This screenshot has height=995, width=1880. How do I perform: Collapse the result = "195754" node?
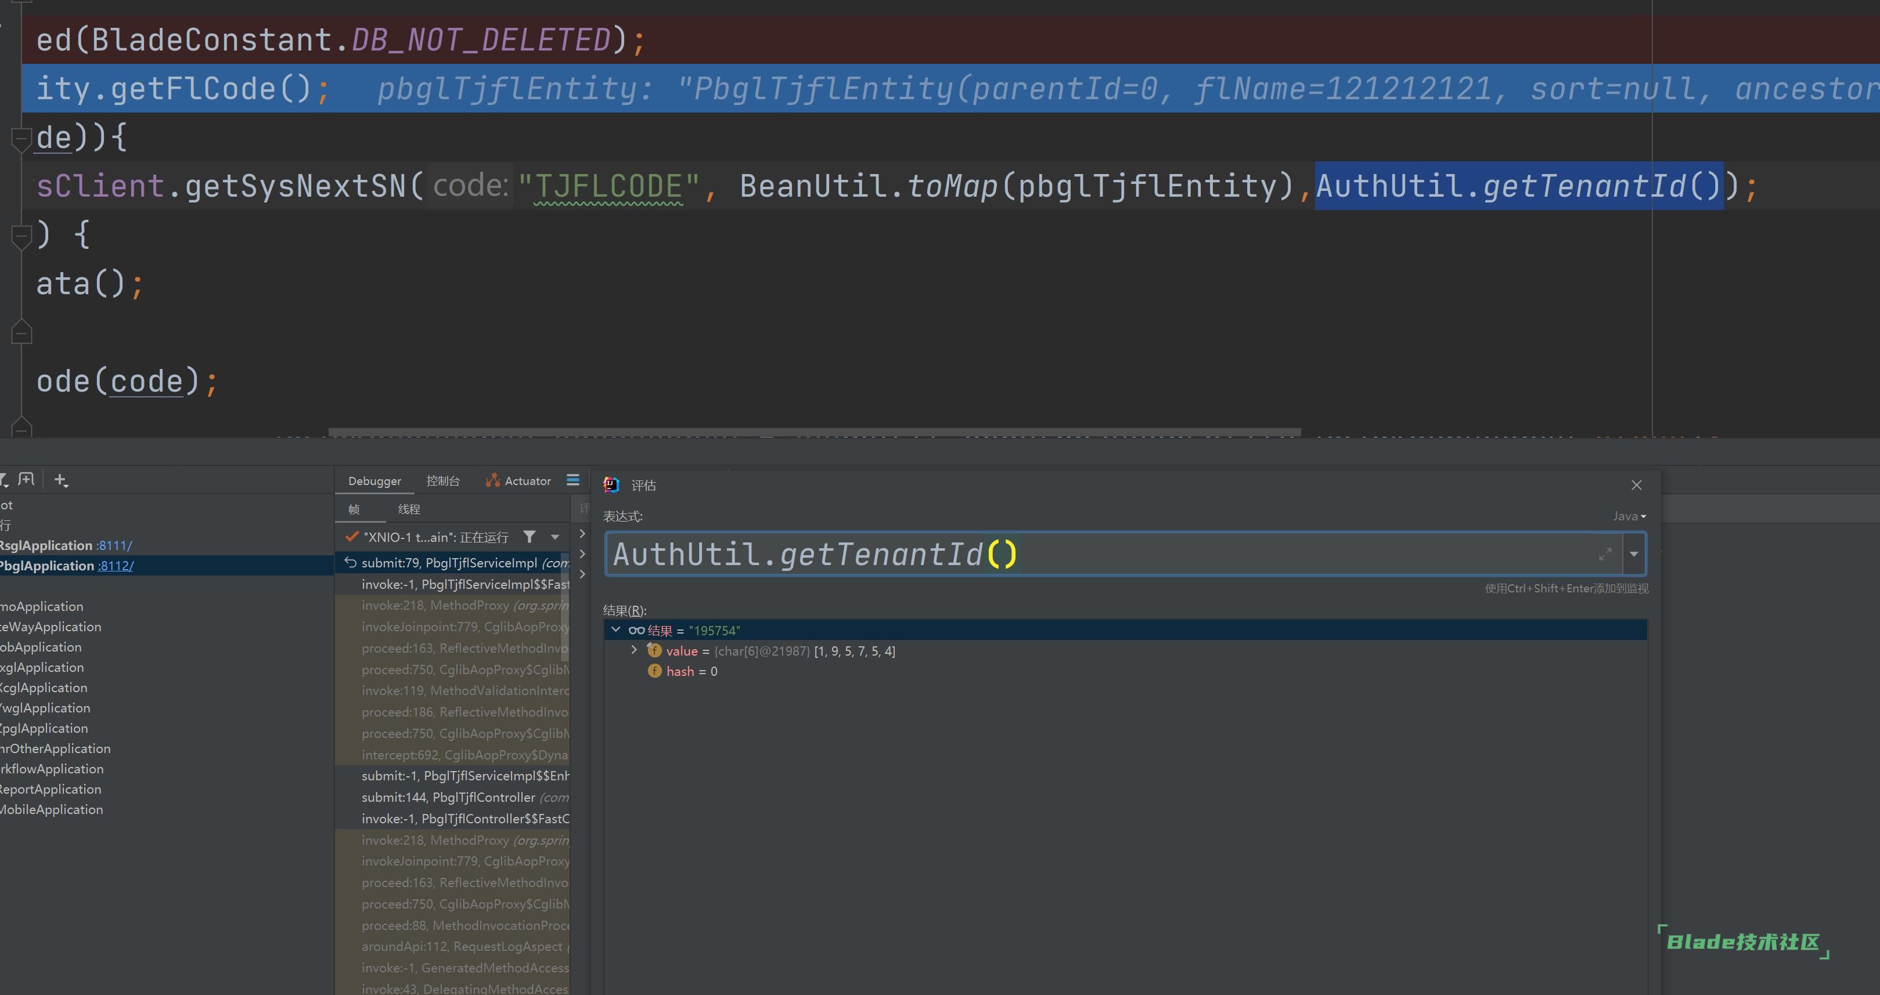(x=615, y=629)
